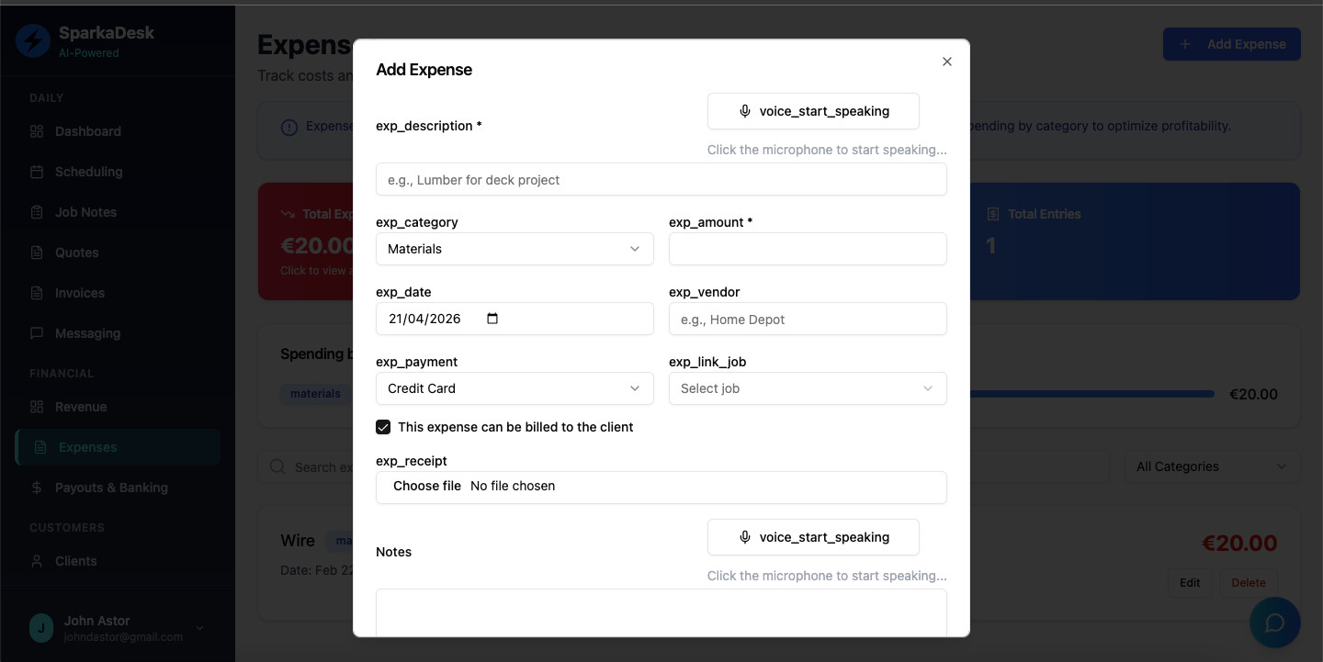Click the exp_amount input field
The image size is (1323, 662).
808,249
